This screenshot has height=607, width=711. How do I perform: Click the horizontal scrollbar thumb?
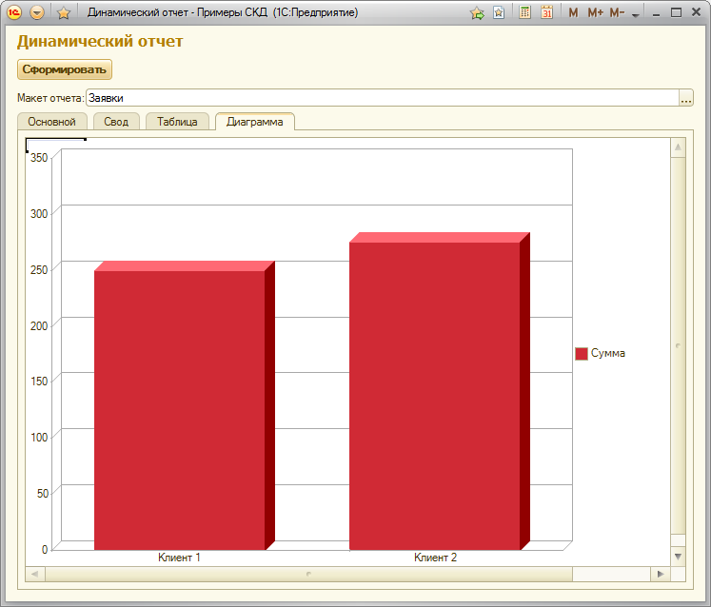coord(308,574)
